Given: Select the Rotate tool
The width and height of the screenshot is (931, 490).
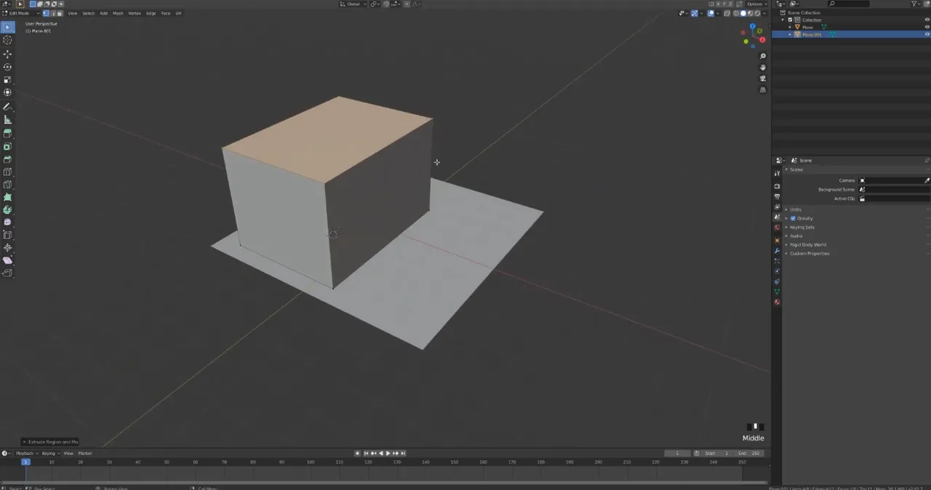Looking at the screenshot, I should point(7,67).
